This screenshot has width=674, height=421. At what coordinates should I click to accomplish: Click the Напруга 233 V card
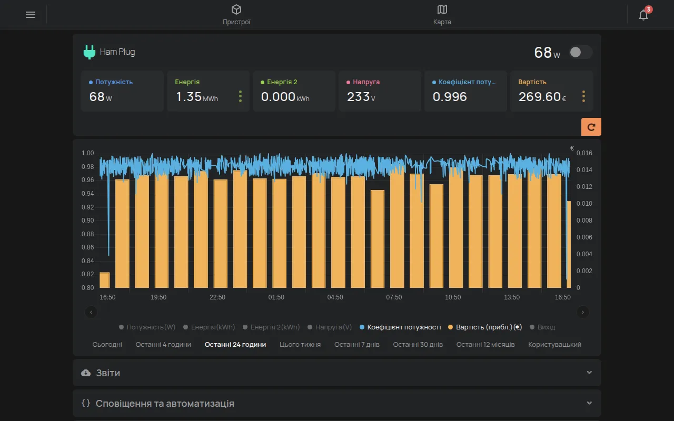tap(380, 91)
